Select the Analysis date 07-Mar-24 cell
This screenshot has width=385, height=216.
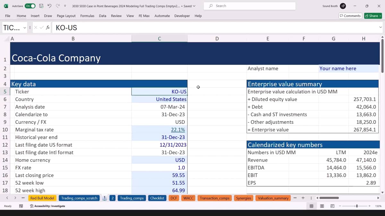tap(159, 107)
